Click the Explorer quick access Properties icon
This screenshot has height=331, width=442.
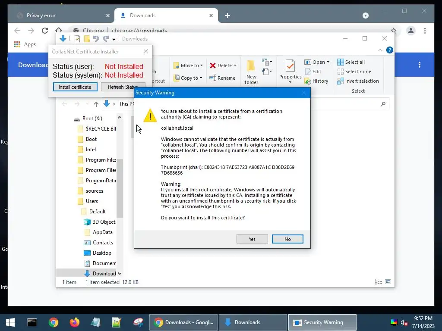pos(77,39)
